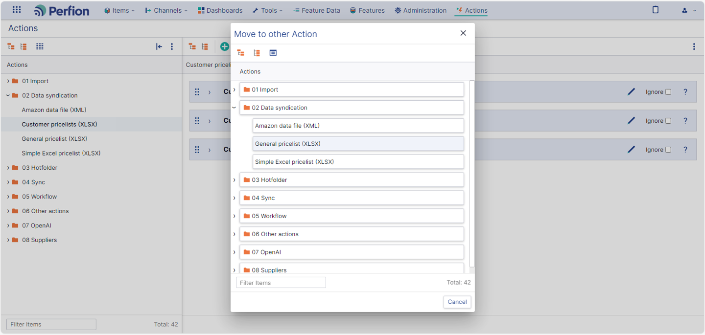Image resolution: width=705 pixels, height=335 pixels.
Task: Open the Channels menu
Action: pos(166,10)
